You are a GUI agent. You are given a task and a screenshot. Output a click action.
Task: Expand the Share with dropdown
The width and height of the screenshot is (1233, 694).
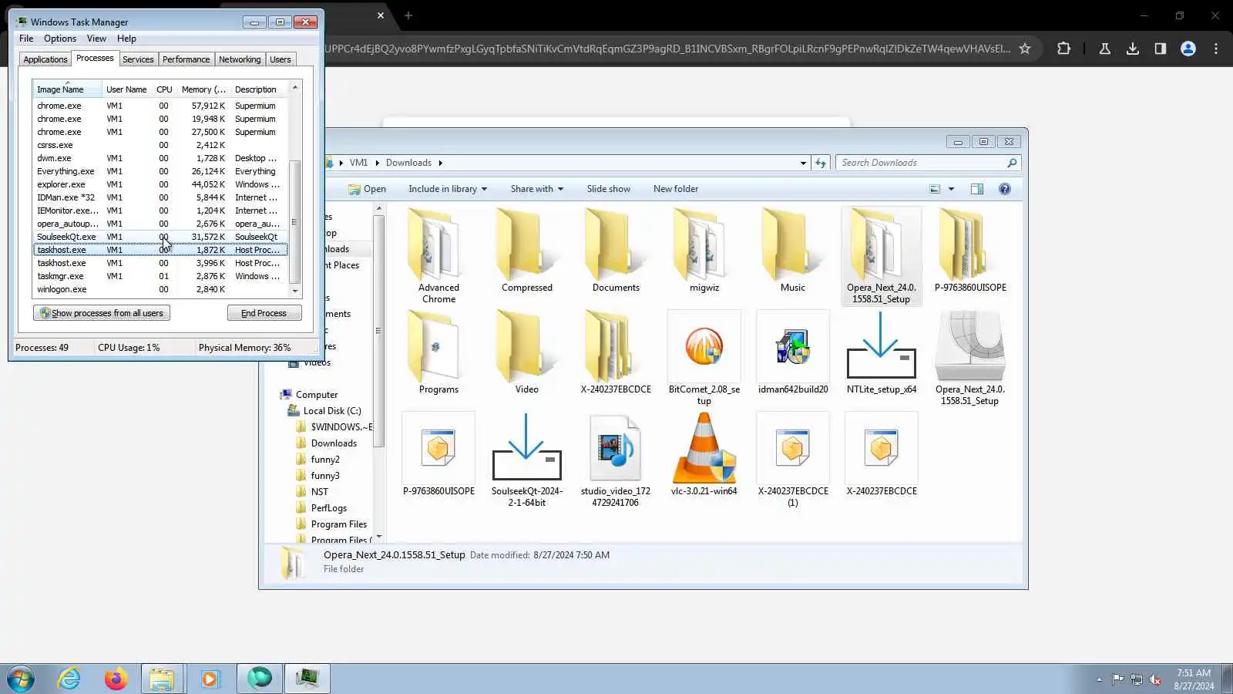coord(537,189)
